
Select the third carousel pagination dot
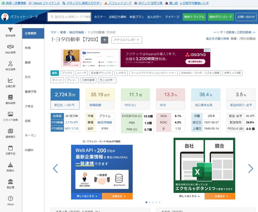coord(153,202)
